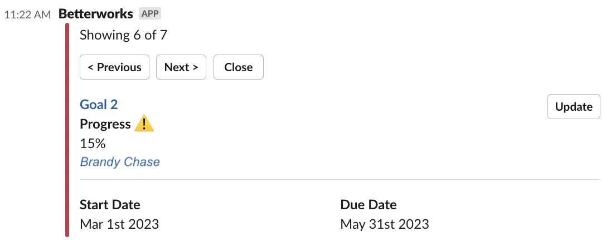Advance to the next goal
The image size is (611, 246).
[181, 67]
